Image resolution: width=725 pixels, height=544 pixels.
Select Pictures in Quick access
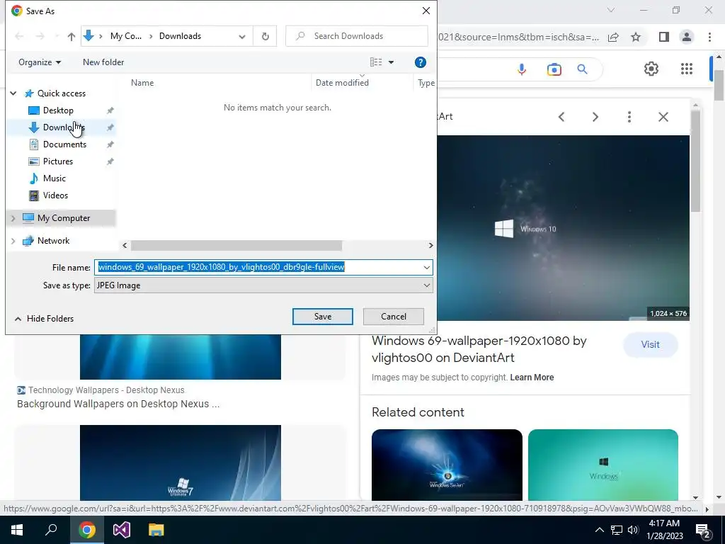coord(58,161)
